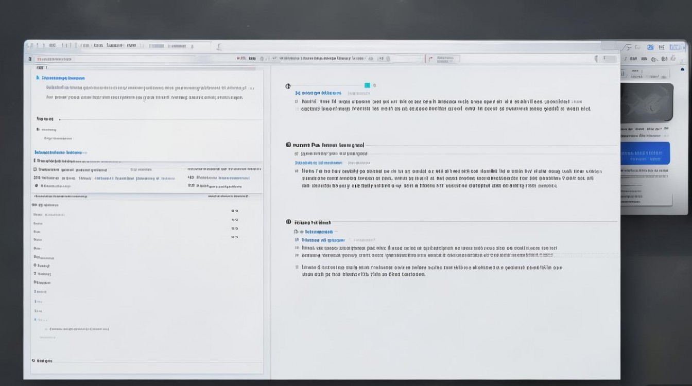
Task: Click the small icon at the toolbar's far left
Action: pos(30,59)
